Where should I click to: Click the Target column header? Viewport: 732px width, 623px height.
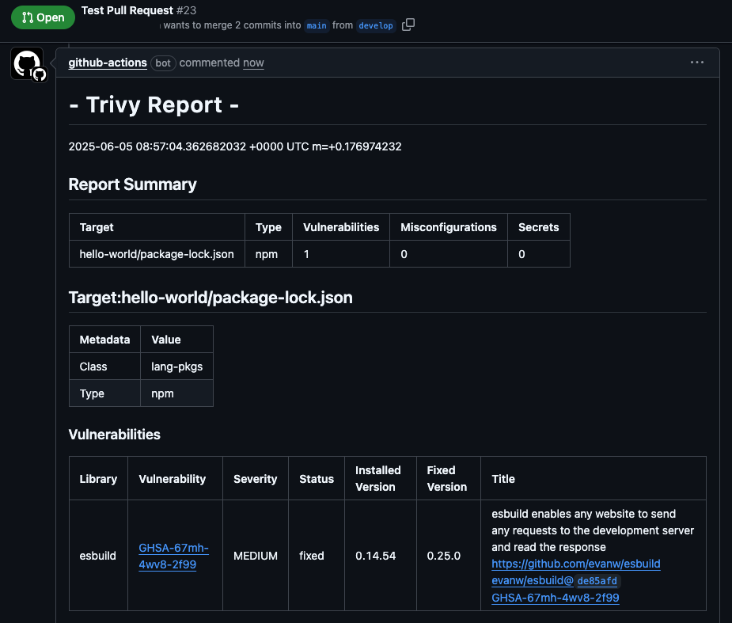coord(157,227)
